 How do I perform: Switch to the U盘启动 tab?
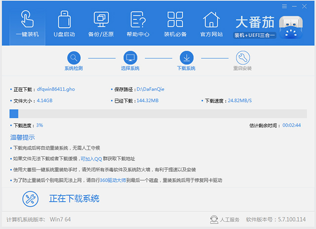coord(64,24)
